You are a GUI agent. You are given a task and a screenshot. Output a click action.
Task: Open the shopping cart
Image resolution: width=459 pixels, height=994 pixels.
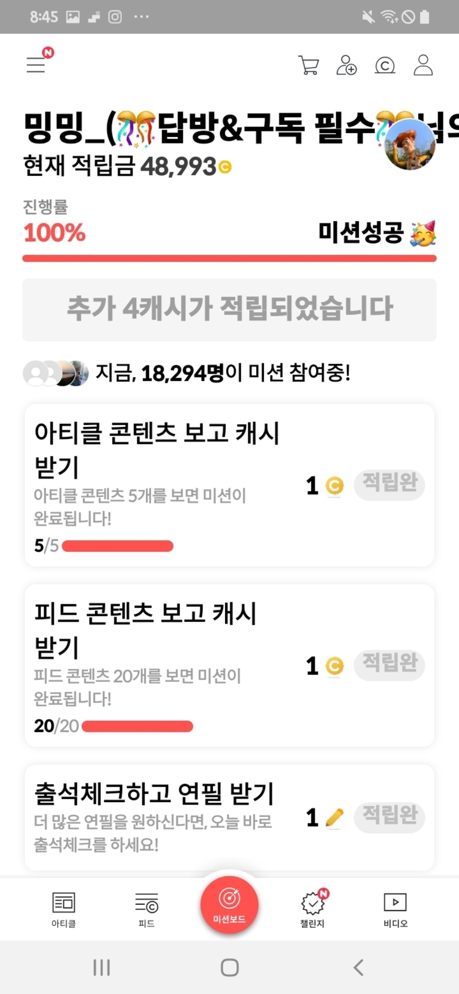[309, 65]
